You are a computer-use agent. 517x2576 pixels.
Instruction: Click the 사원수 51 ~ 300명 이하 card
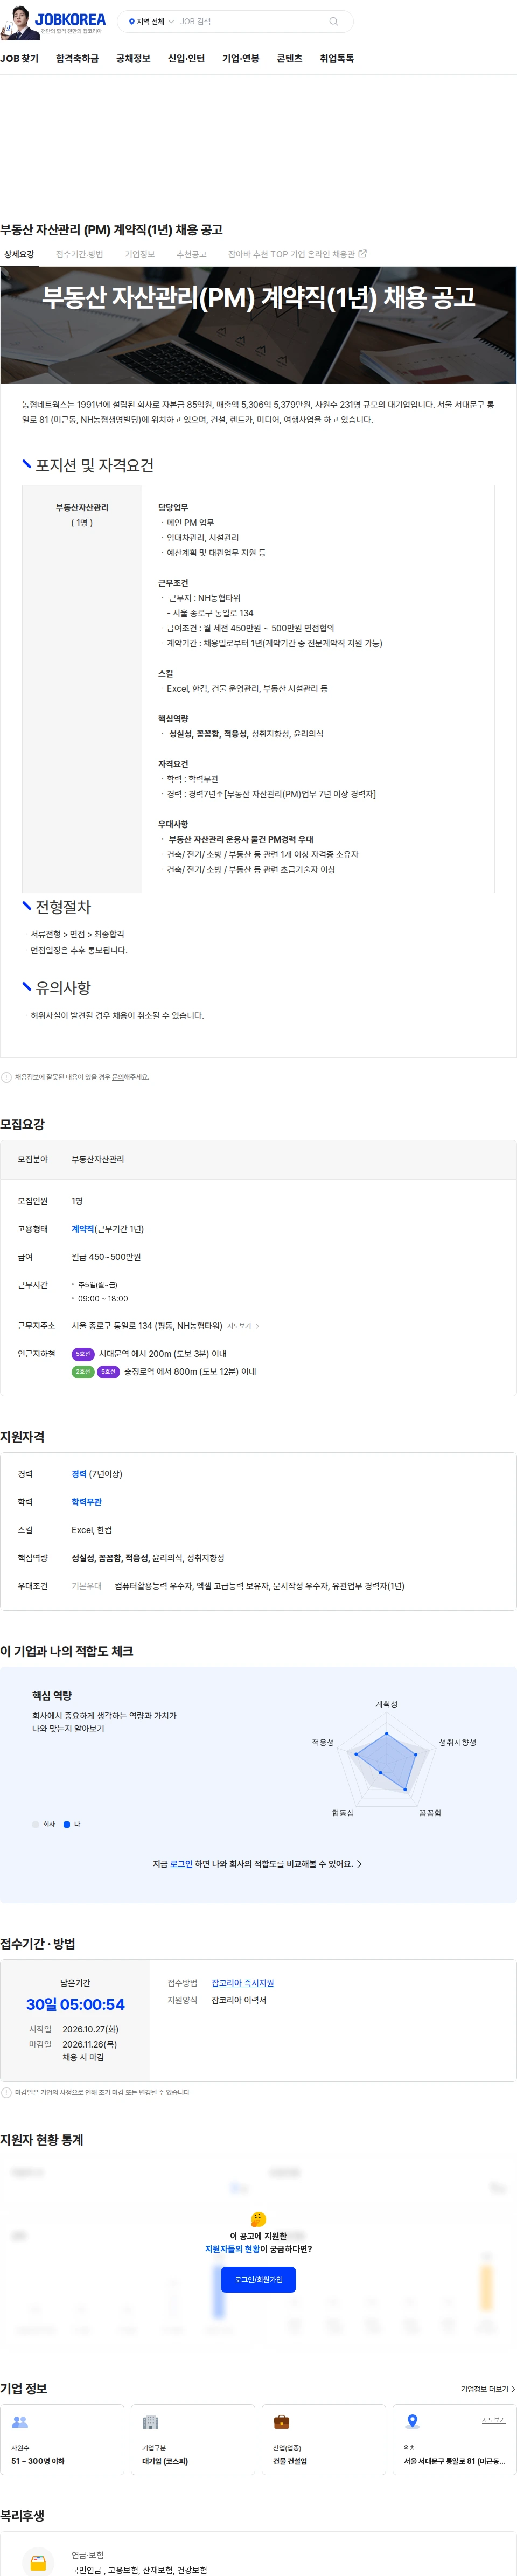(62, 2439)
